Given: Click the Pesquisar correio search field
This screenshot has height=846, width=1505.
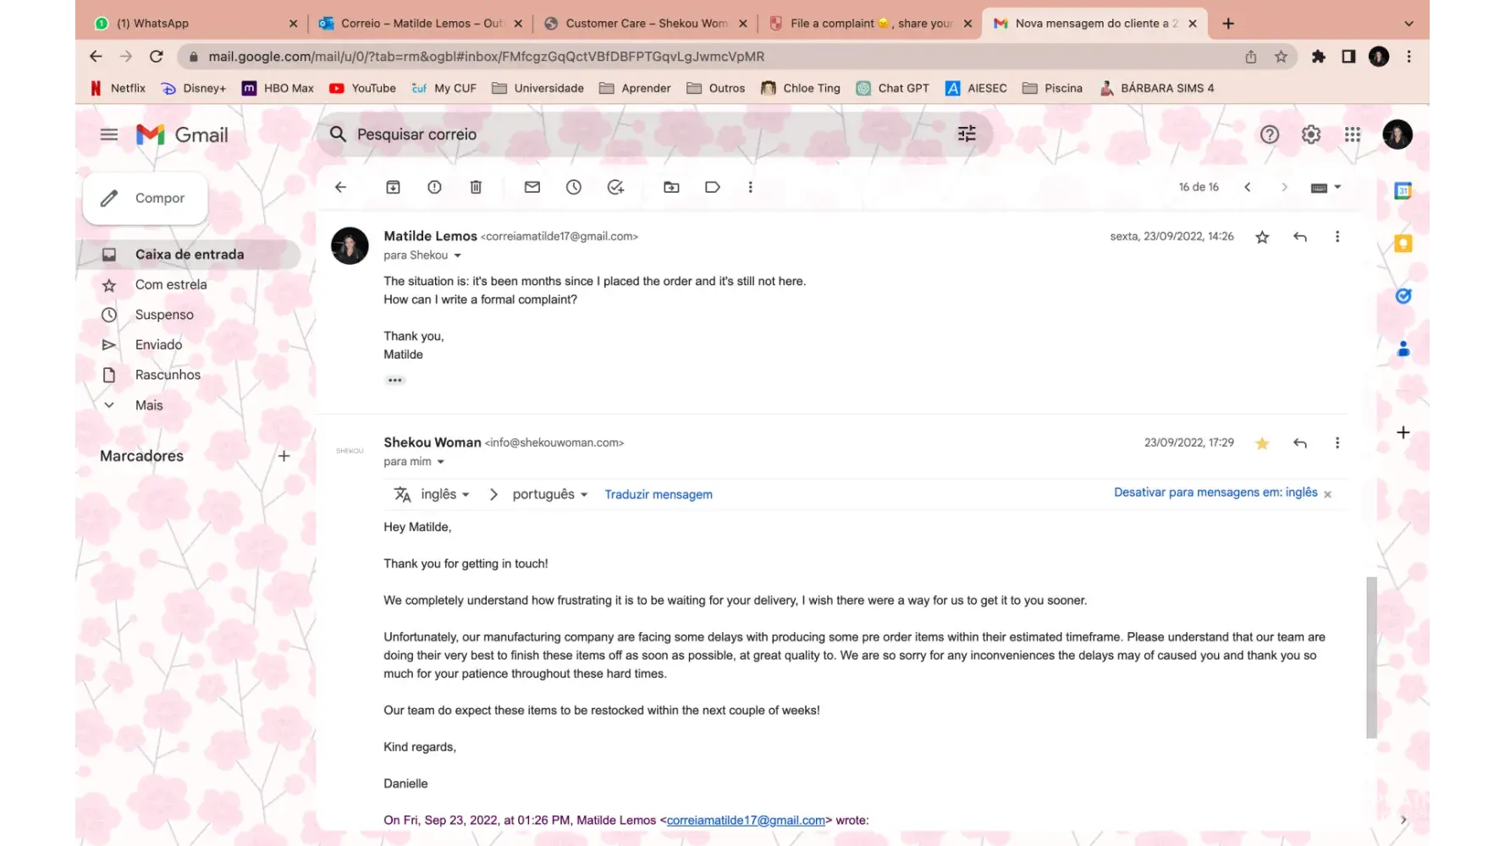Looking at the screenshot, I should [643, 135].
